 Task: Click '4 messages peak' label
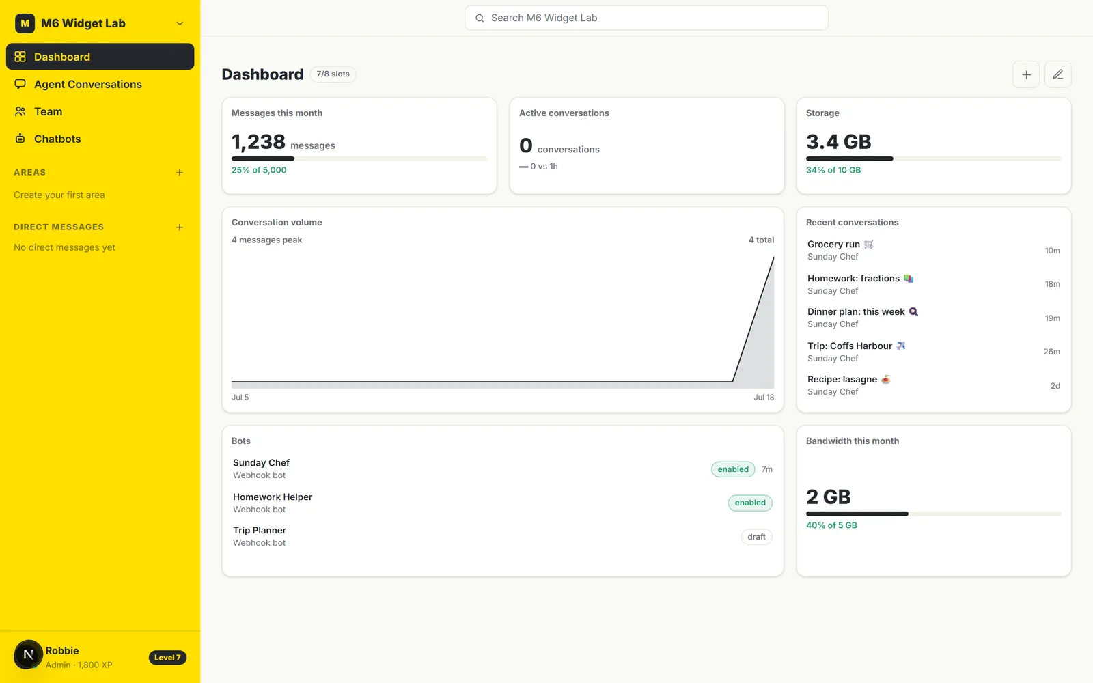pyautogui.click(x=266, y=240)
